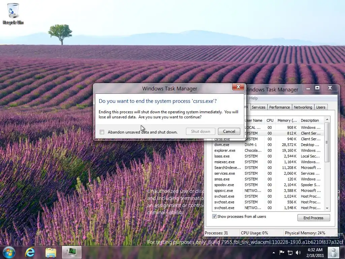
Task: Open the Help menu in Task Manager
Action: point(253,98)
